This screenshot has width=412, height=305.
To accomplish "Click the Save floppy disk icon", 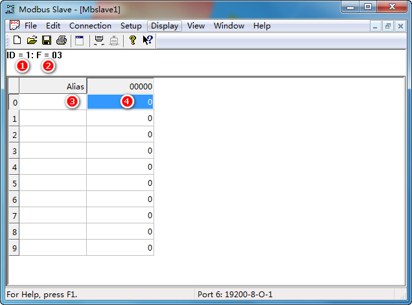I will click(x=47, y=40).
